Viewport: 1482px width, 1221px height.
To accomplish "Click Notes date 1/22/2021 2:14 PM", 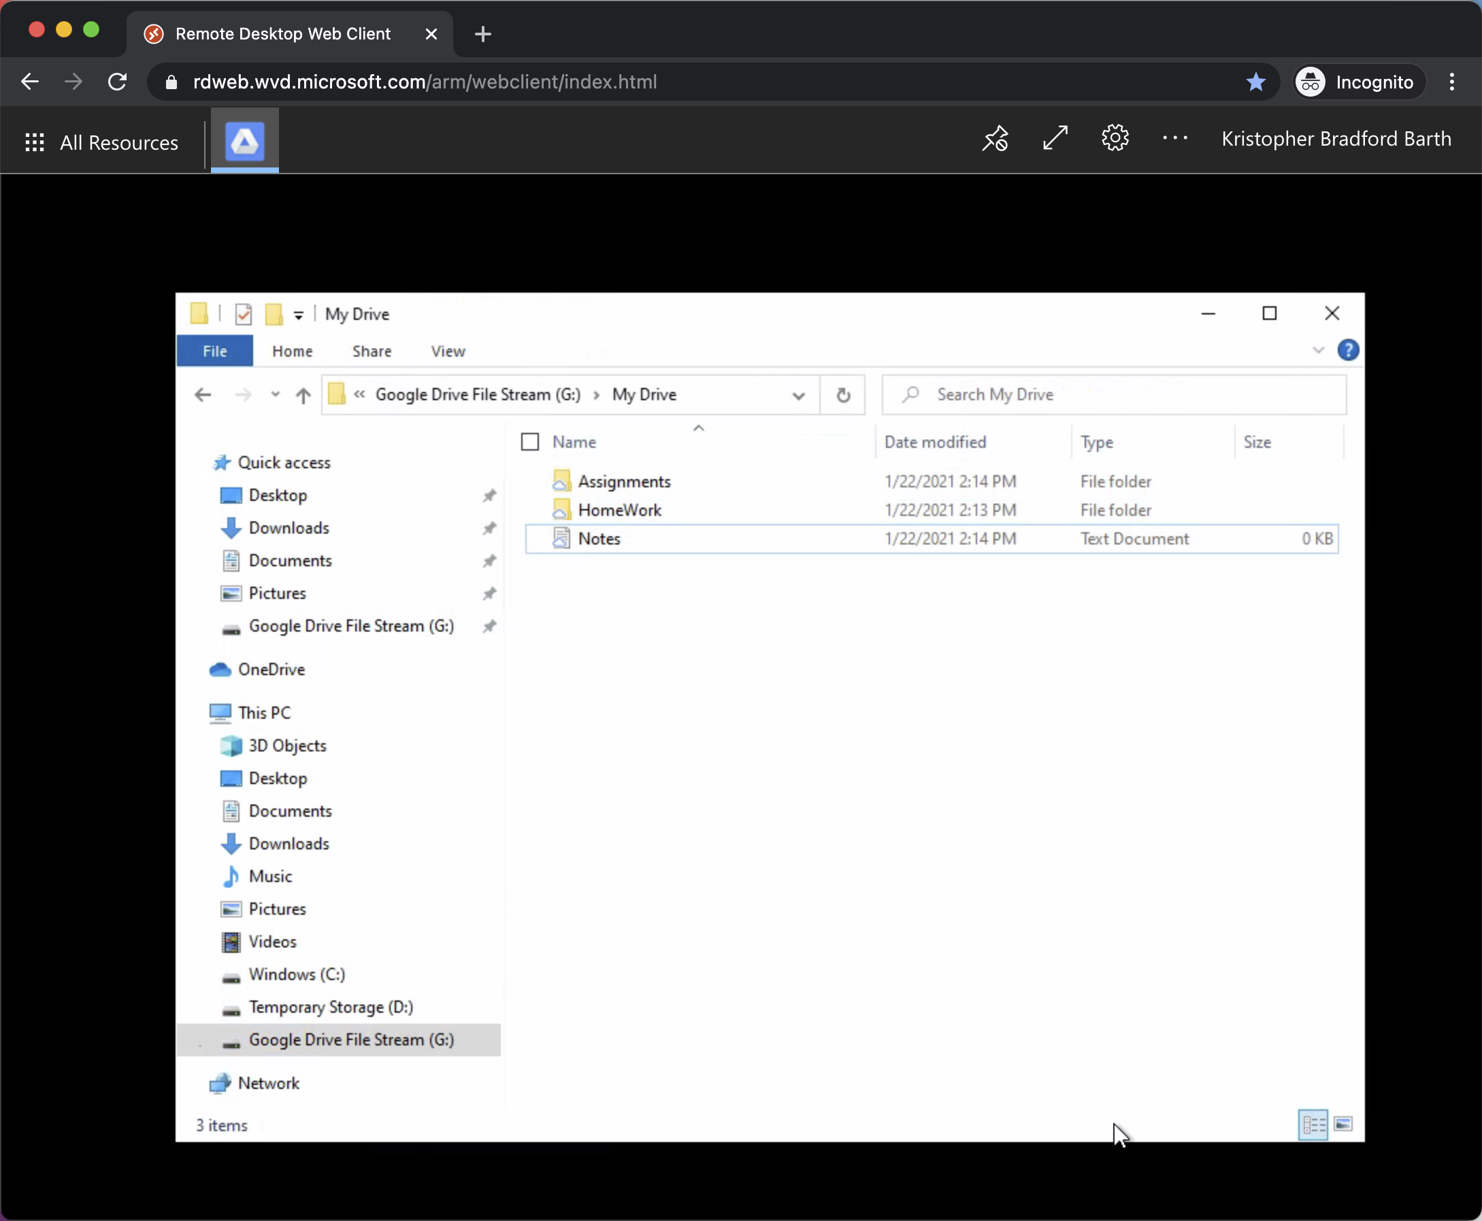I will click(x=950, y=539).
